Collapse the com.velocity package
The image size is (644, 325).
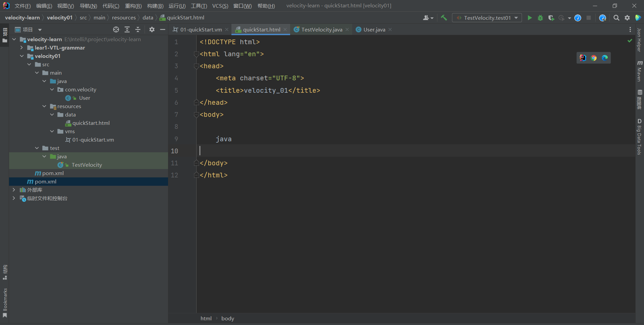point(52,89)
